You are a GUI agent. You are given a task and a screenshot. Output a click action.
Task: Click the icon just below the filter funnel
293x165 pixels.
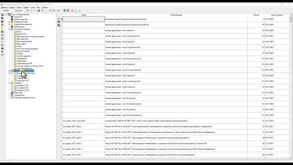click(x=59, y=22)
